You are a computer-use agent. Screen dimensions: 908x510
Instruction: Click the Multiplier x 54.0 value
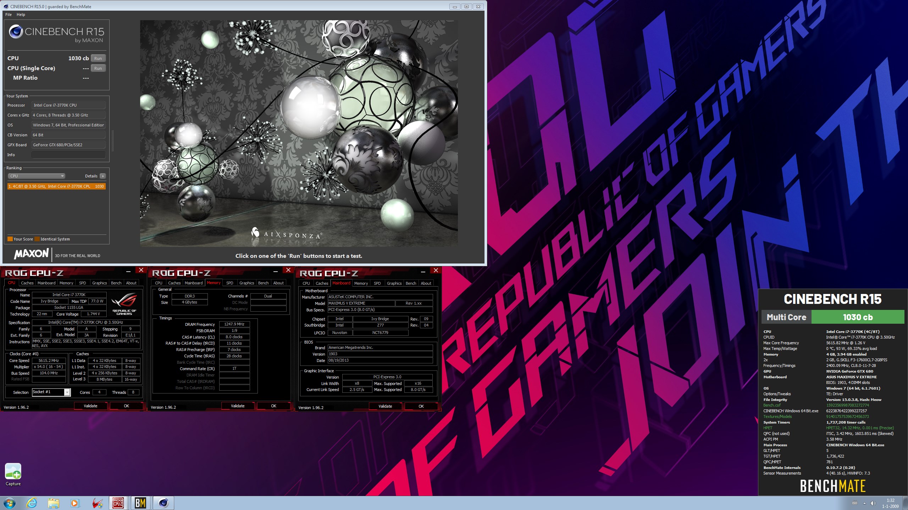(x=49, y=367)
